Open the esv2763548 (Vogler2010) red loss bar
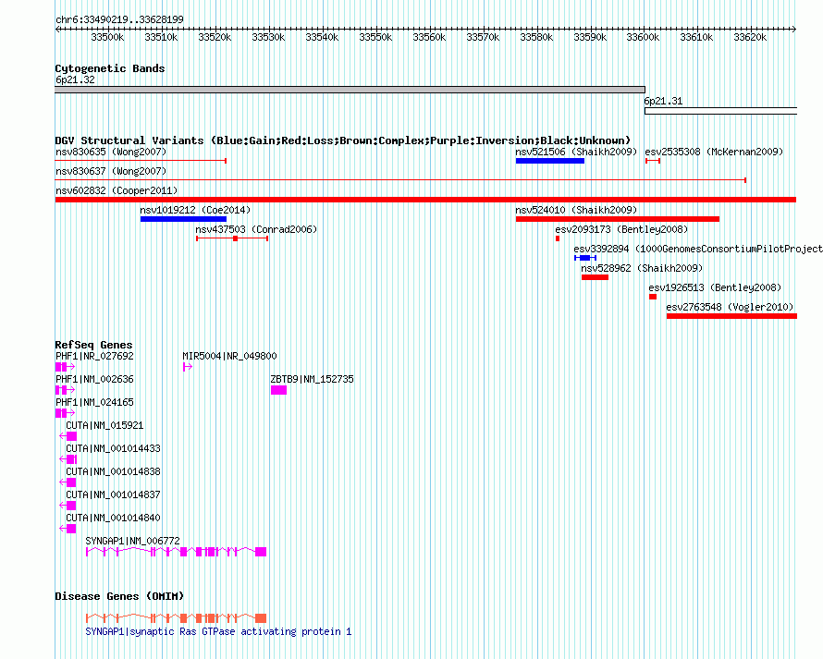The image size is (823, 659). [731, 316]
